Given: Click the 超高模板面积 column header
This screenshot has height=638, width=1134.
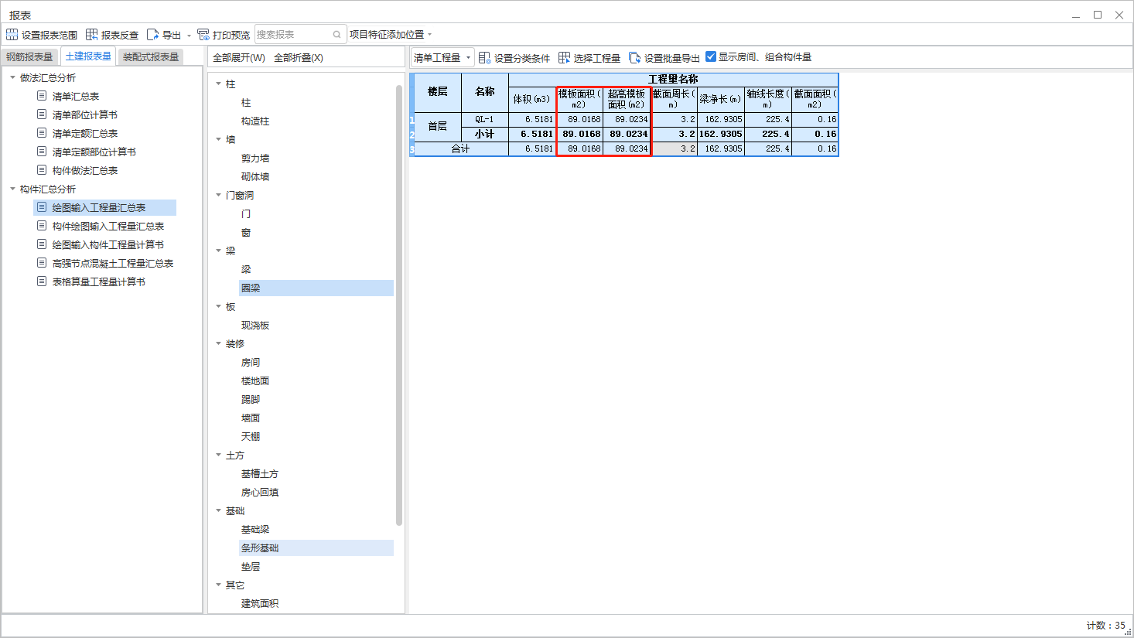Looking at the screenshot, I should (627, 99).
